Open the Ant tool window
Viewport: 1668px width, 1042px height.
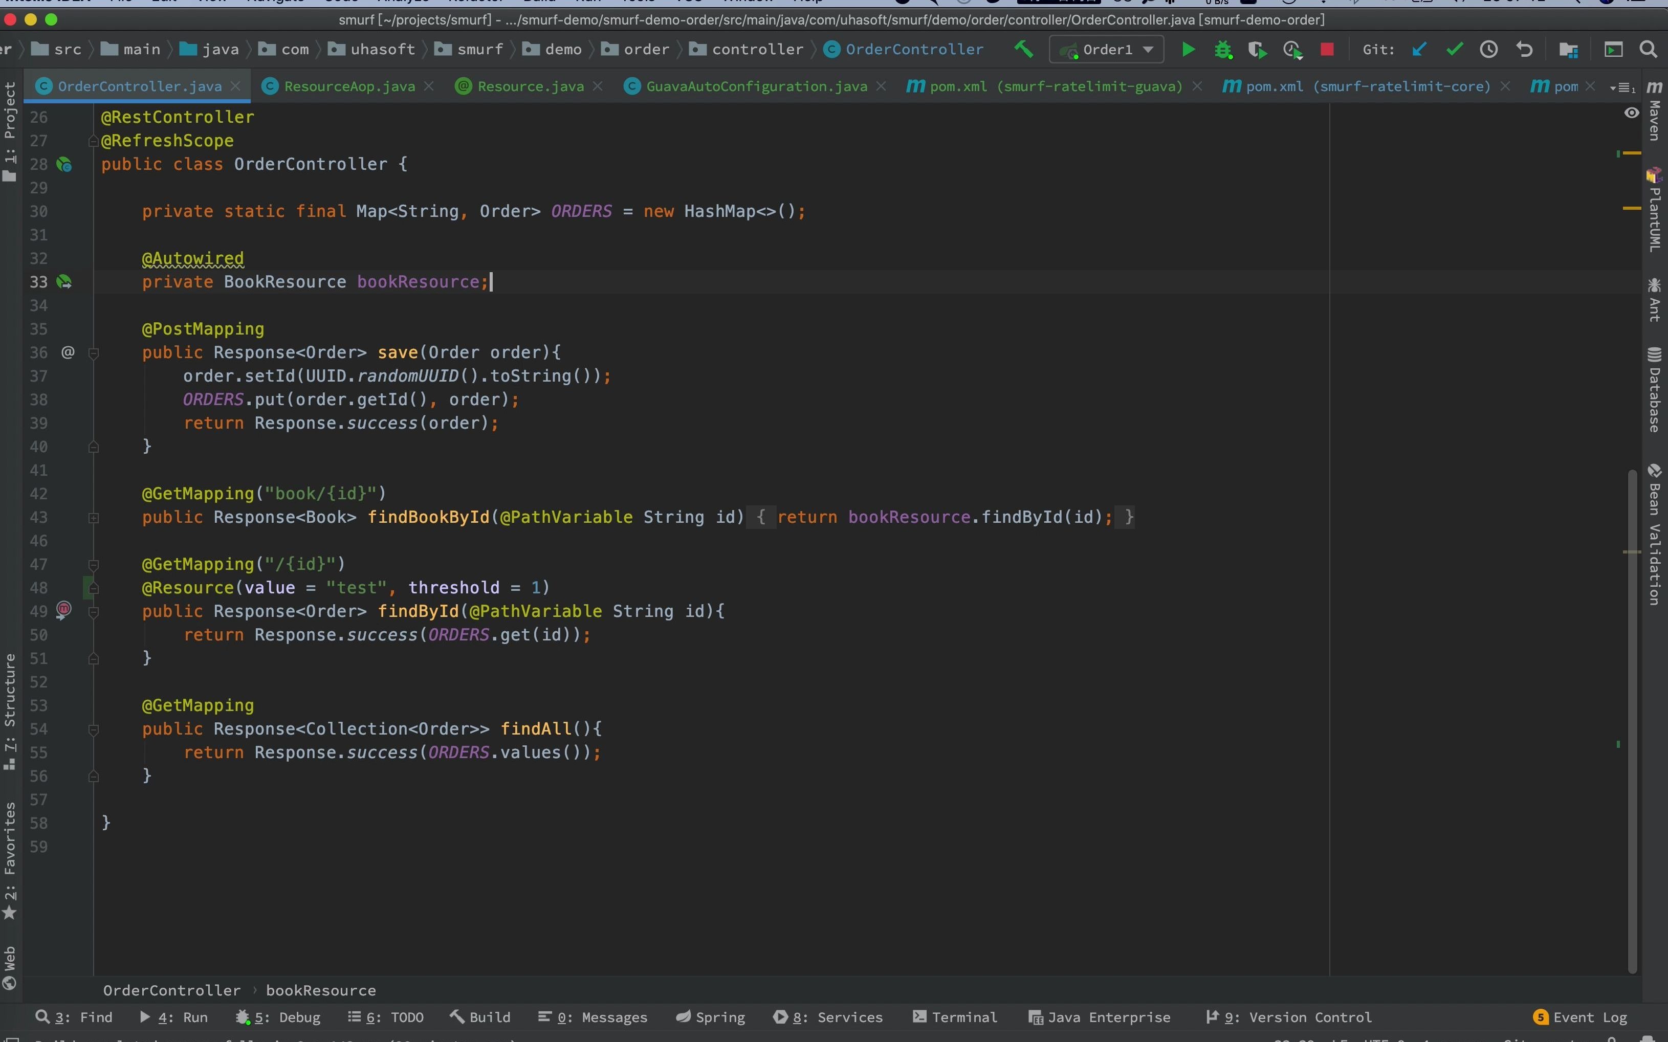(x=1655, y=299)
